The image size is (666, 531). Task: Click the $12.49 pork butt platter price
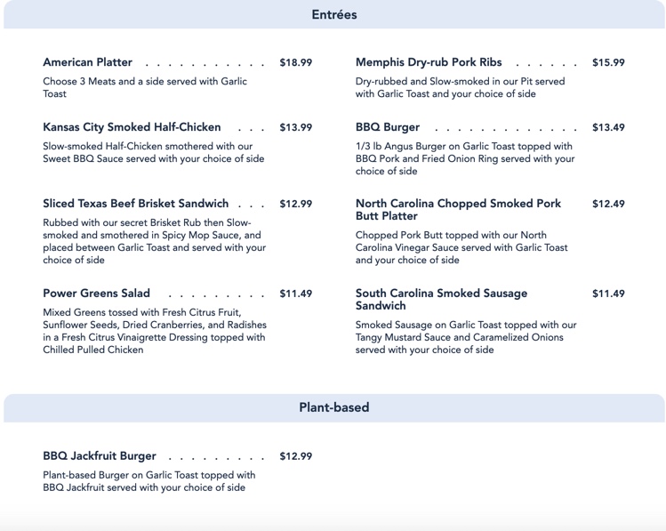tap(608, 205)
